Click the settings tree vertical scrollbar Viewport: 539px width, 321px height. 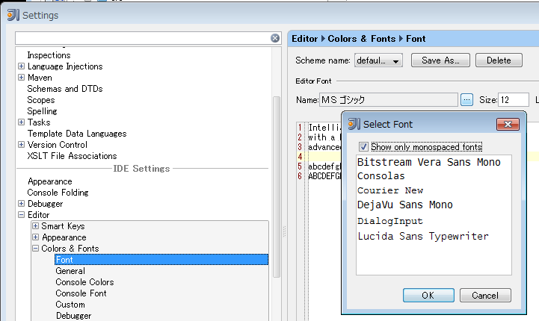point(277,187)
